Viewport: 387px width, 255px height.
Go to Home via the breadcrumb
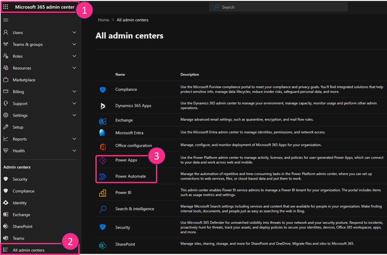(x=103, y=20)
